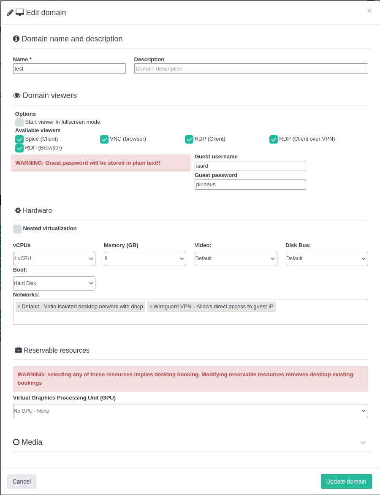Click the Reservable resources briefcase icon
The image size is (380, 495).
coord(18,350)
